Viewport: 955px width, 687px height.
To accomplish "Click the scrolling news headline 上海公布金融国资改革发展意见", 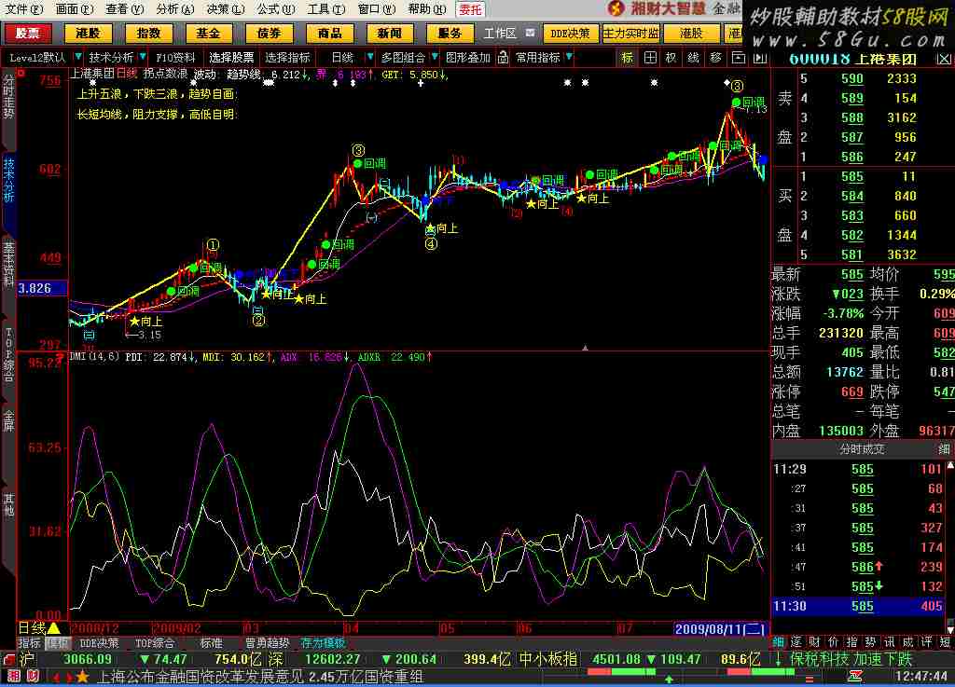I will click(x=201, y=677).
